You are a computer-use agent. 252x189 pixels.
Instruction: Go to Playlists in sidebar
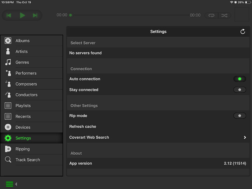click(23, 106)
